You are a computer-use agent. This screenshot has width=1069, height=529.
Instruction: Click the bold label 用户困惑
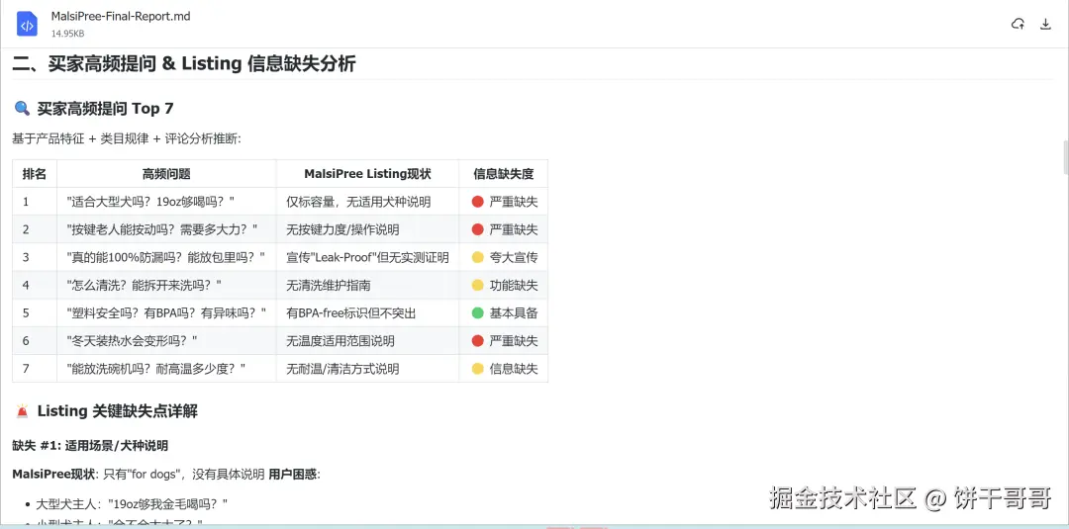click(x=292, y=474)
